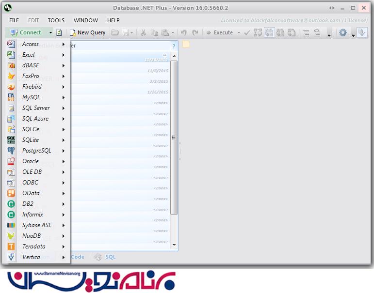This screenshot has height=293, width=374.
Task: Click the refresh connections icon beside Connect
Action: [59, 32]
